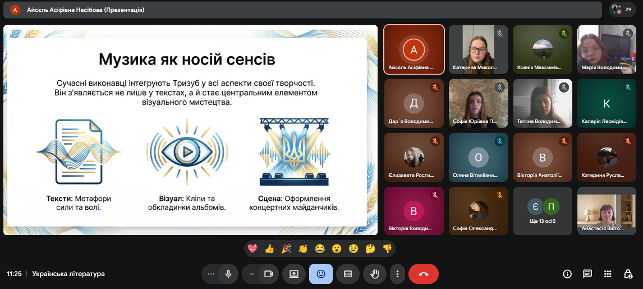Click muted mic icon on Катерина Микол... tile

point(499,34)
